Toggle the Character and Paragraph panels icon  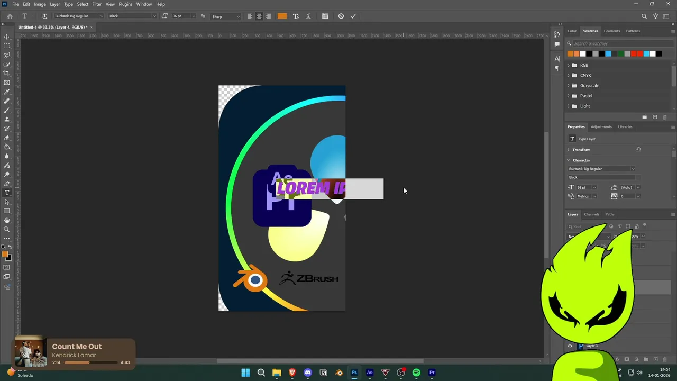(x=325, y=16)
